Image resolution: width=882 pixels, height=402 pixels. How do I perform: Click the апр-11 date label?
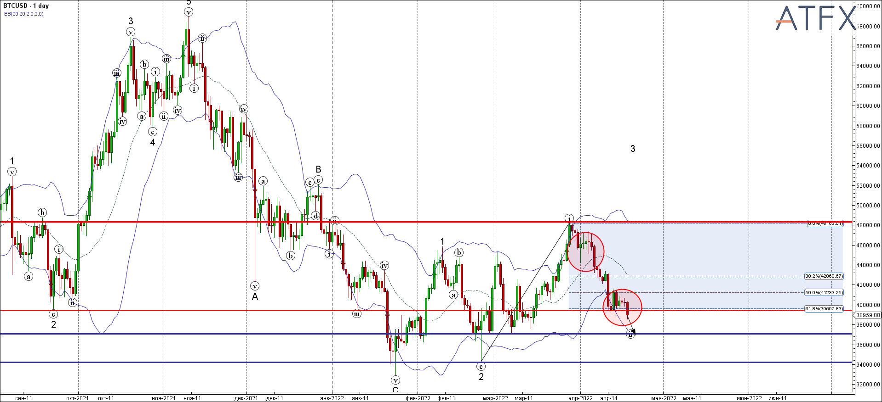[x=609, y=398]
